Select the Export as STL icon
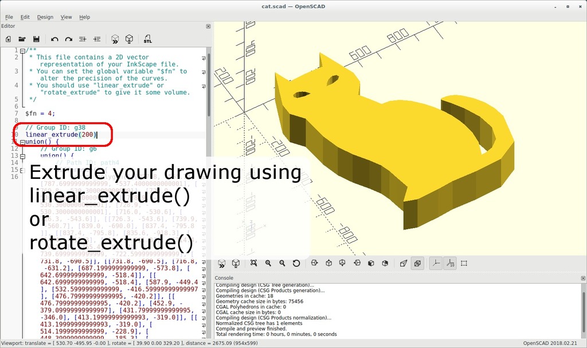Screen dimensions: 587x348 pos(148,39)
